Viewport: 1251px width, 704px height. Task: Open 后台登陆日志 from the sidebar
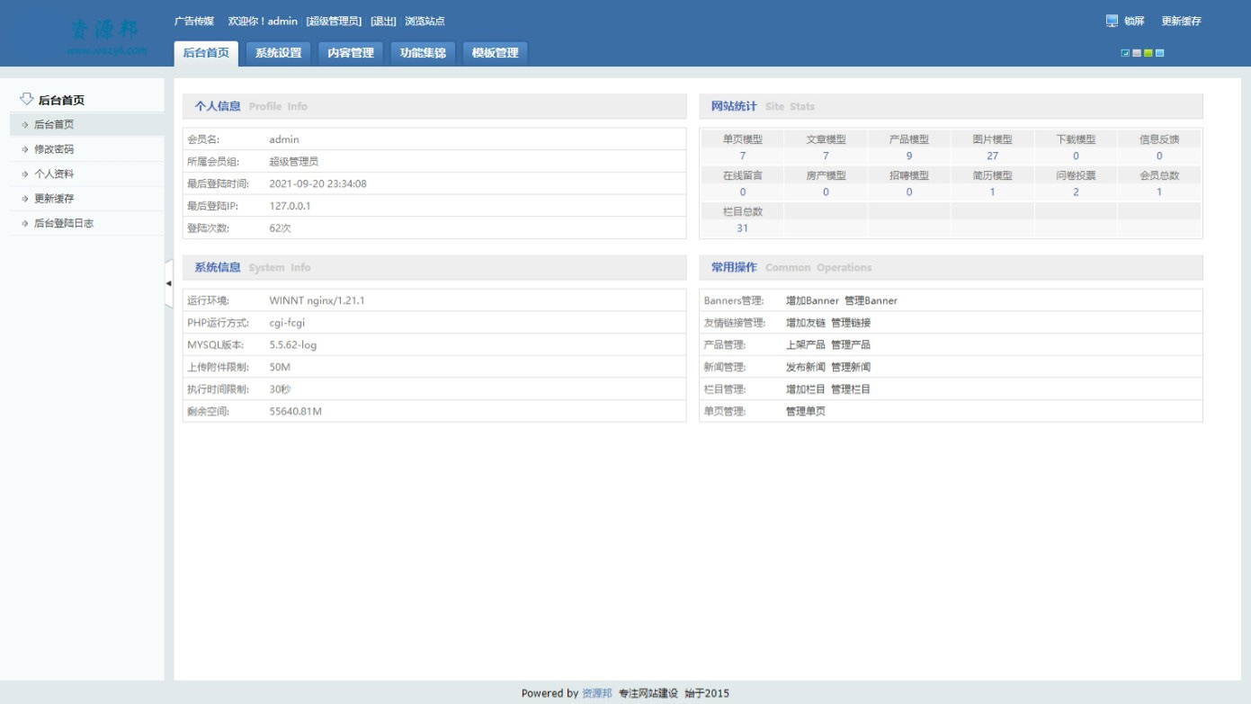coord(63,222)
